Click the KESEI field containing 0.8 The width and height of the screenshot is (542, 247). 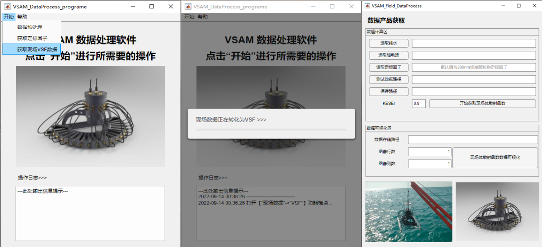tap(419, 104)
